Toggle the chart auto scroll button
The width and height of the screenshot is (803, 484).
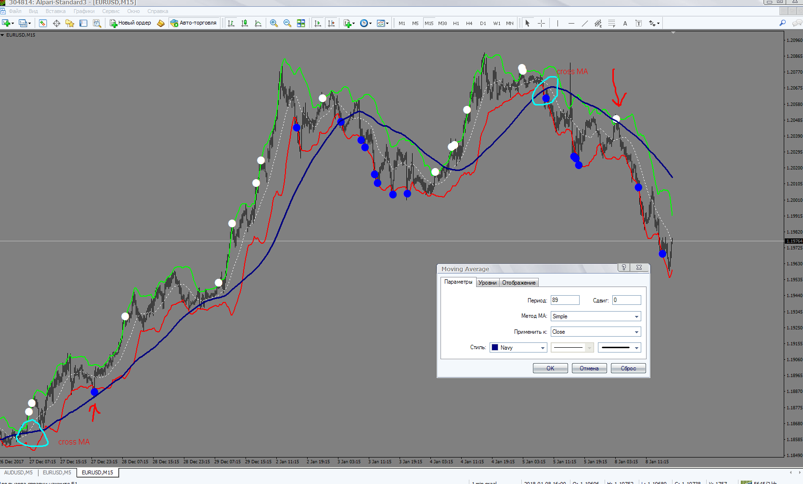click(x=317, y=23)
